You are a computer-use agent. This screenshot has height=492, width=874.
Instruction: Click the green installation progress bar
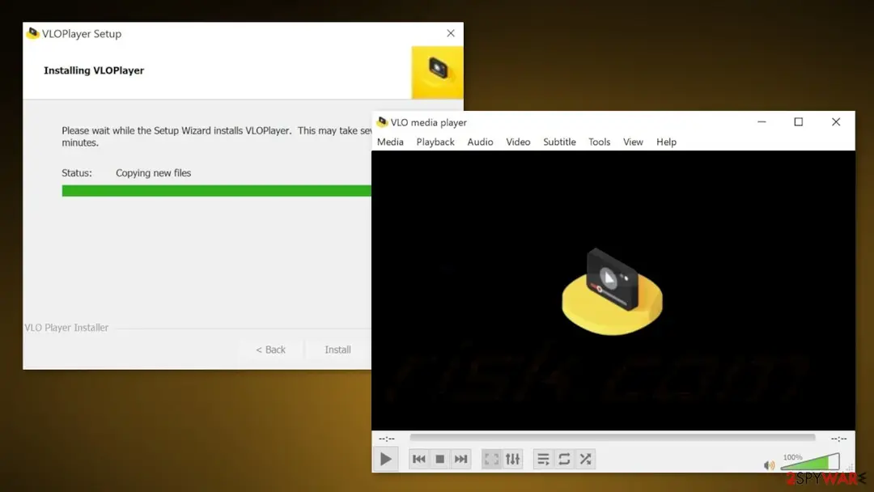click(216, 191)
